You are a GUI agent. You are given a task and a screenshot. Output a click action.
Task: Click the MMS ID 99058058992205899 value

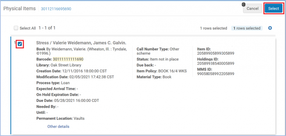click(216, 74)
